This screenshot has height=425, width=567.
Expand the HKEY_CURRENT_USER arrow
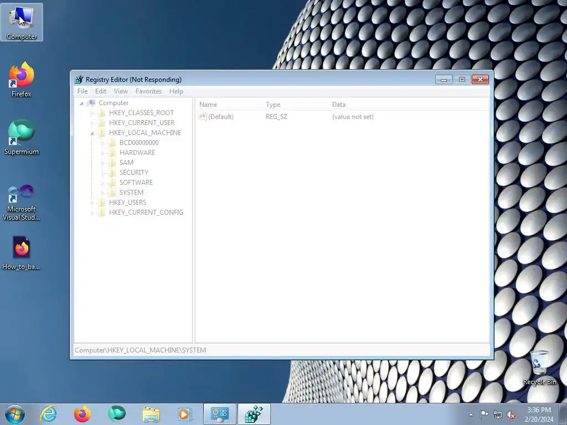click(92, 123)
